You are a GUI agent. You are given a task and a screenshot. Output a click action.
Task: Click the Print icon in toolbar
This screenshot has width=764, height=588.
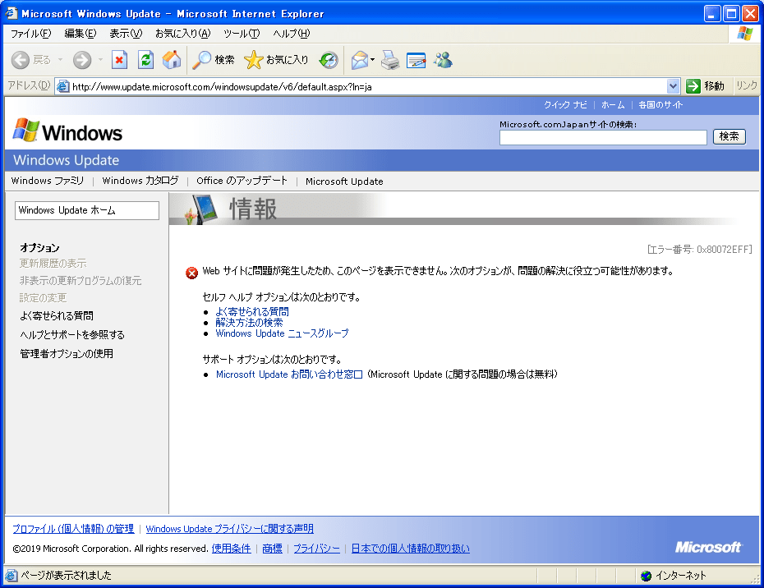[389, 60]
